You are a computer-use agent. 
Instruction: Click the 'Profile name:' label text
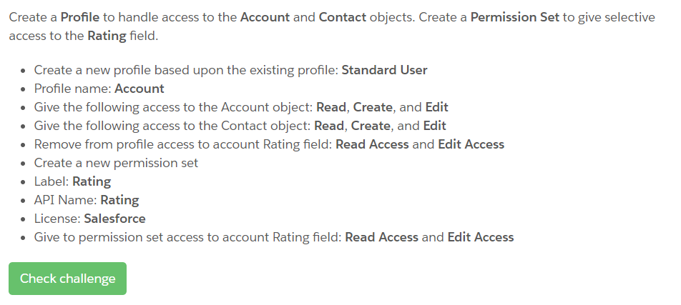tap(72, 89)
